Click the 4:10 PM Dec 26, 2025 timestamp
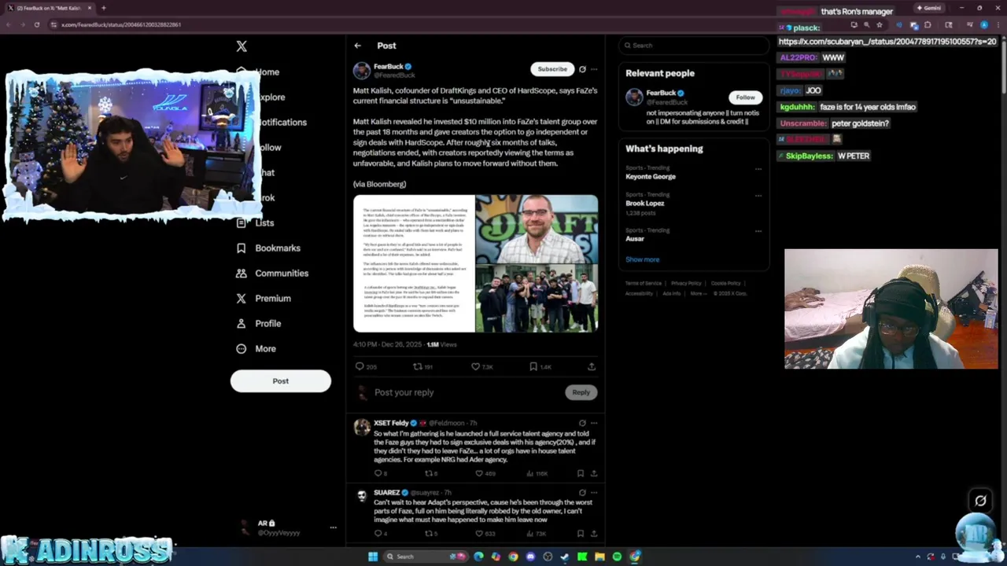The height and width of the screenshot is (566, 1007). click(389, 344)
